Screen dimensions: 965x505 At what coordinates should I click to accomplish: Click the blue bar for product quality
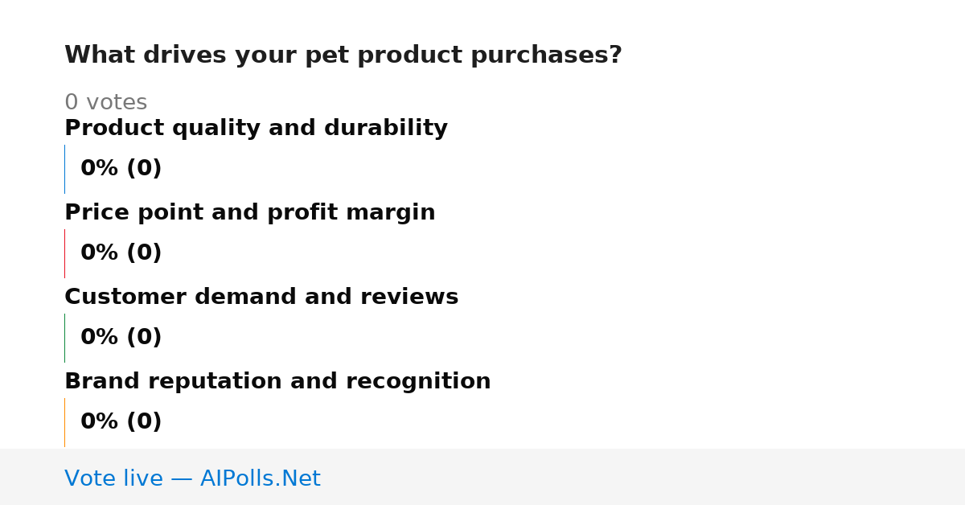(64, 169)
